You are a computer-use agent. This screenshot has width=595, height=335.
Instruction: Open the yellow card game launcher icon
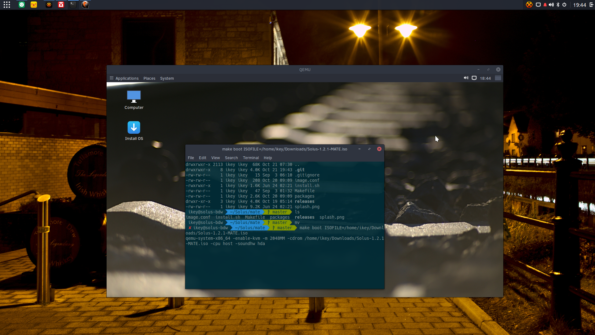[34, 5]
